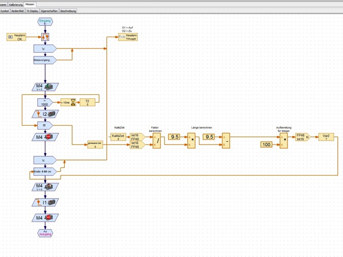Screen dimensions: 343x257
Task: Select the Breite cm display text block
Action: [44, 170]
